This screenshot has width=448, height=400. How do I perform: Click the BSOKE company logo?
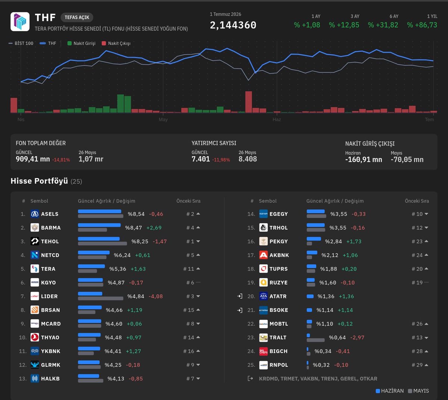264,310
